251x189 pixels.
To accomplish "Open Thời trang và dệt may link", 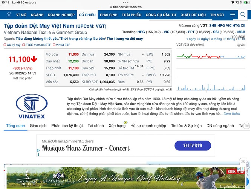I will (125, 39).
